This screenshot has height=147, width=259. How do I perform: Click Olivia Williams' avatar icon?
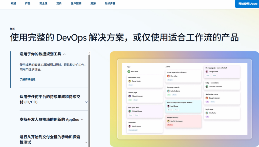click(130, 111)
